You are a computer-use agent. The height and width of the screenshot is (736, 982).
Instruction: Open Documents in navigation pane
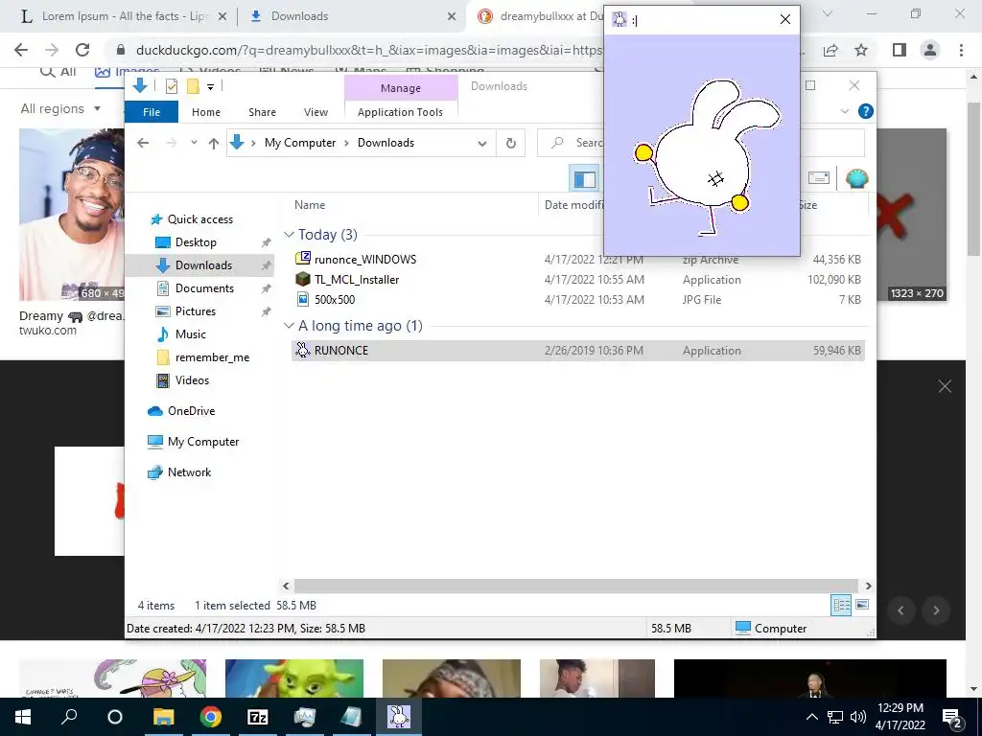click(x=204, y=288)
